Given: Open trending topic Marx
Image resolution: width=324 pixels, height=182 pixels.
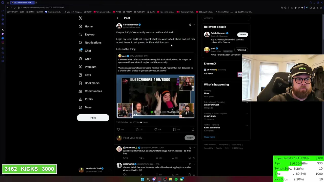Looking at the screenshot, I should pyautogui.click(x=207, y=94).
